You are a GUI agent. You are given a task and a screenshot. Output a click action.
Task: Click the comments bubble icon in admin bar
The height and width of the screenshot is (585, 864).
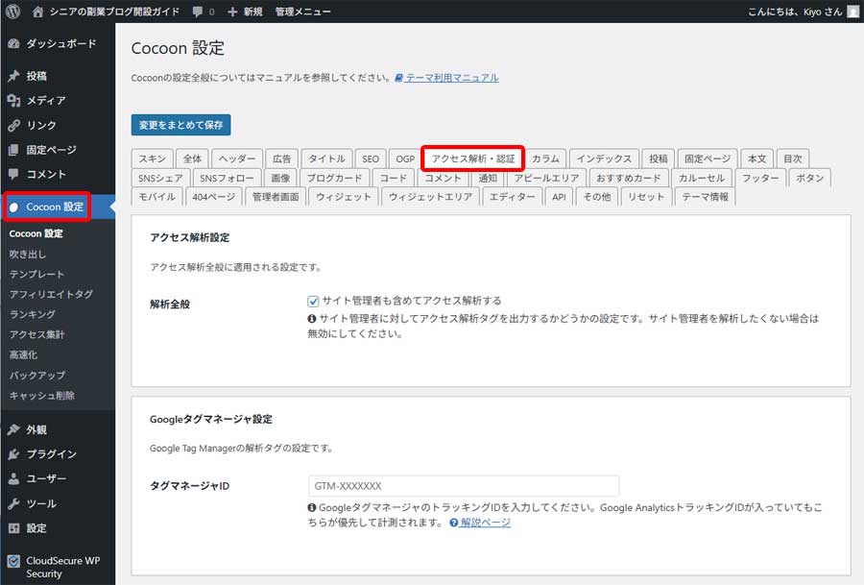(x=197, y=11)
